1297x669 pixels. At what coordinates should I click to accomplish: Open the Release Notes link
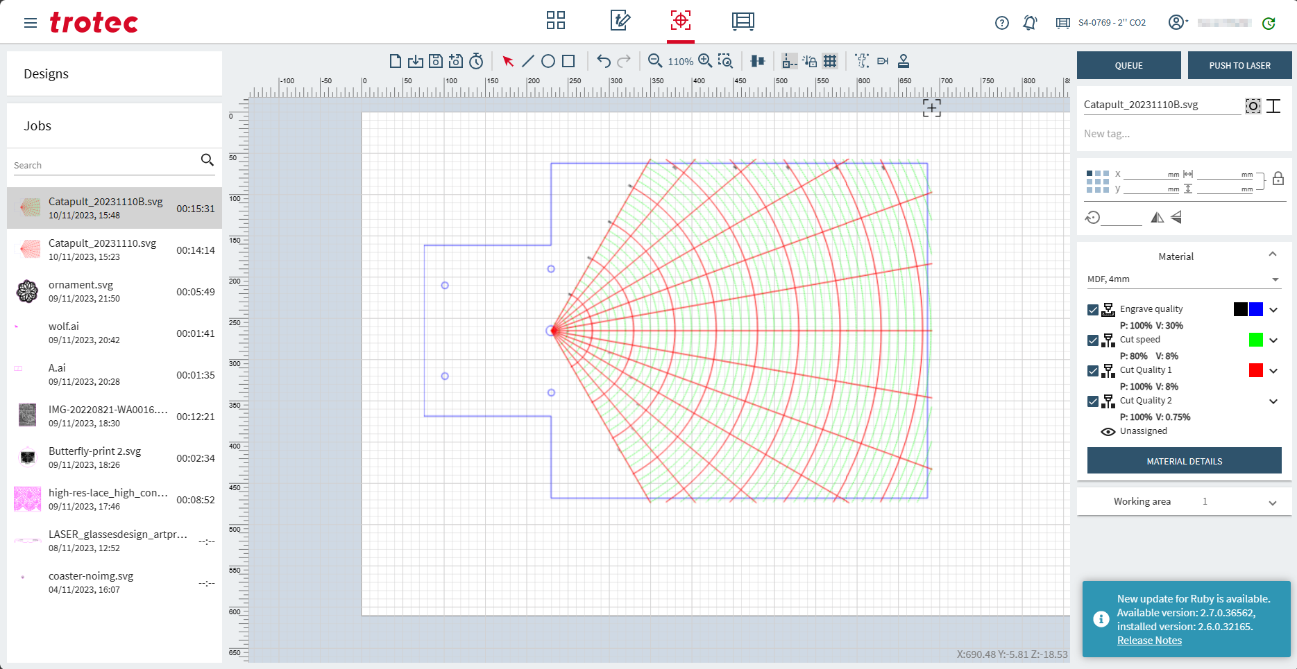pos(1149,641)
